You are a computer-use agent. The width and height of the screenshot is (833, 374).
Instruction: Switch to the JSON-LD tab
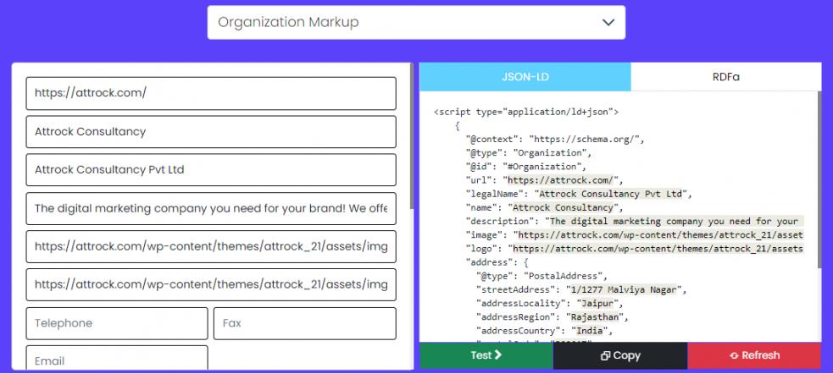525,77
